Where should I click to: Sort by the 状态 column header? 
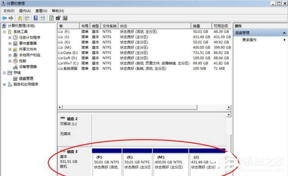(154, 26)
